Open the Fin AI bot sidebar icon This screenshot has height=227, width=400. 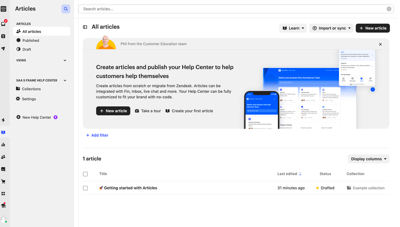click(x=3, y=36)
